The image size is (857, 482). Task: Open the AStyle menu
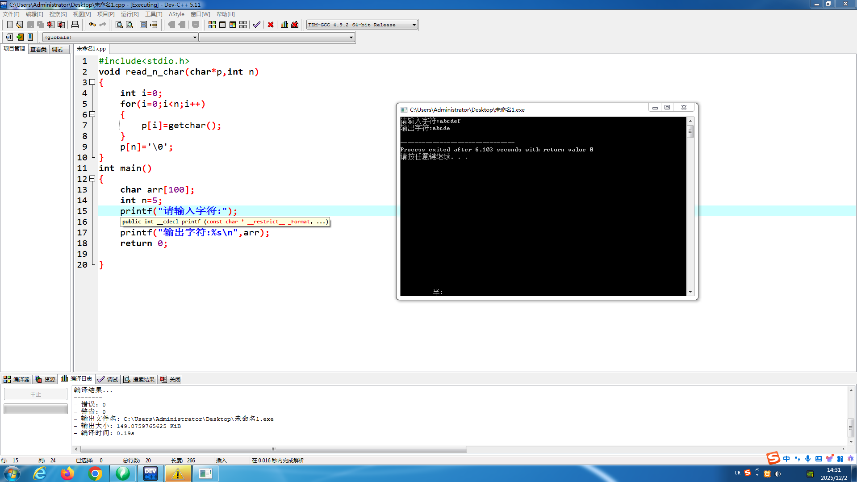pyautogui.click(x=176, y=14)
